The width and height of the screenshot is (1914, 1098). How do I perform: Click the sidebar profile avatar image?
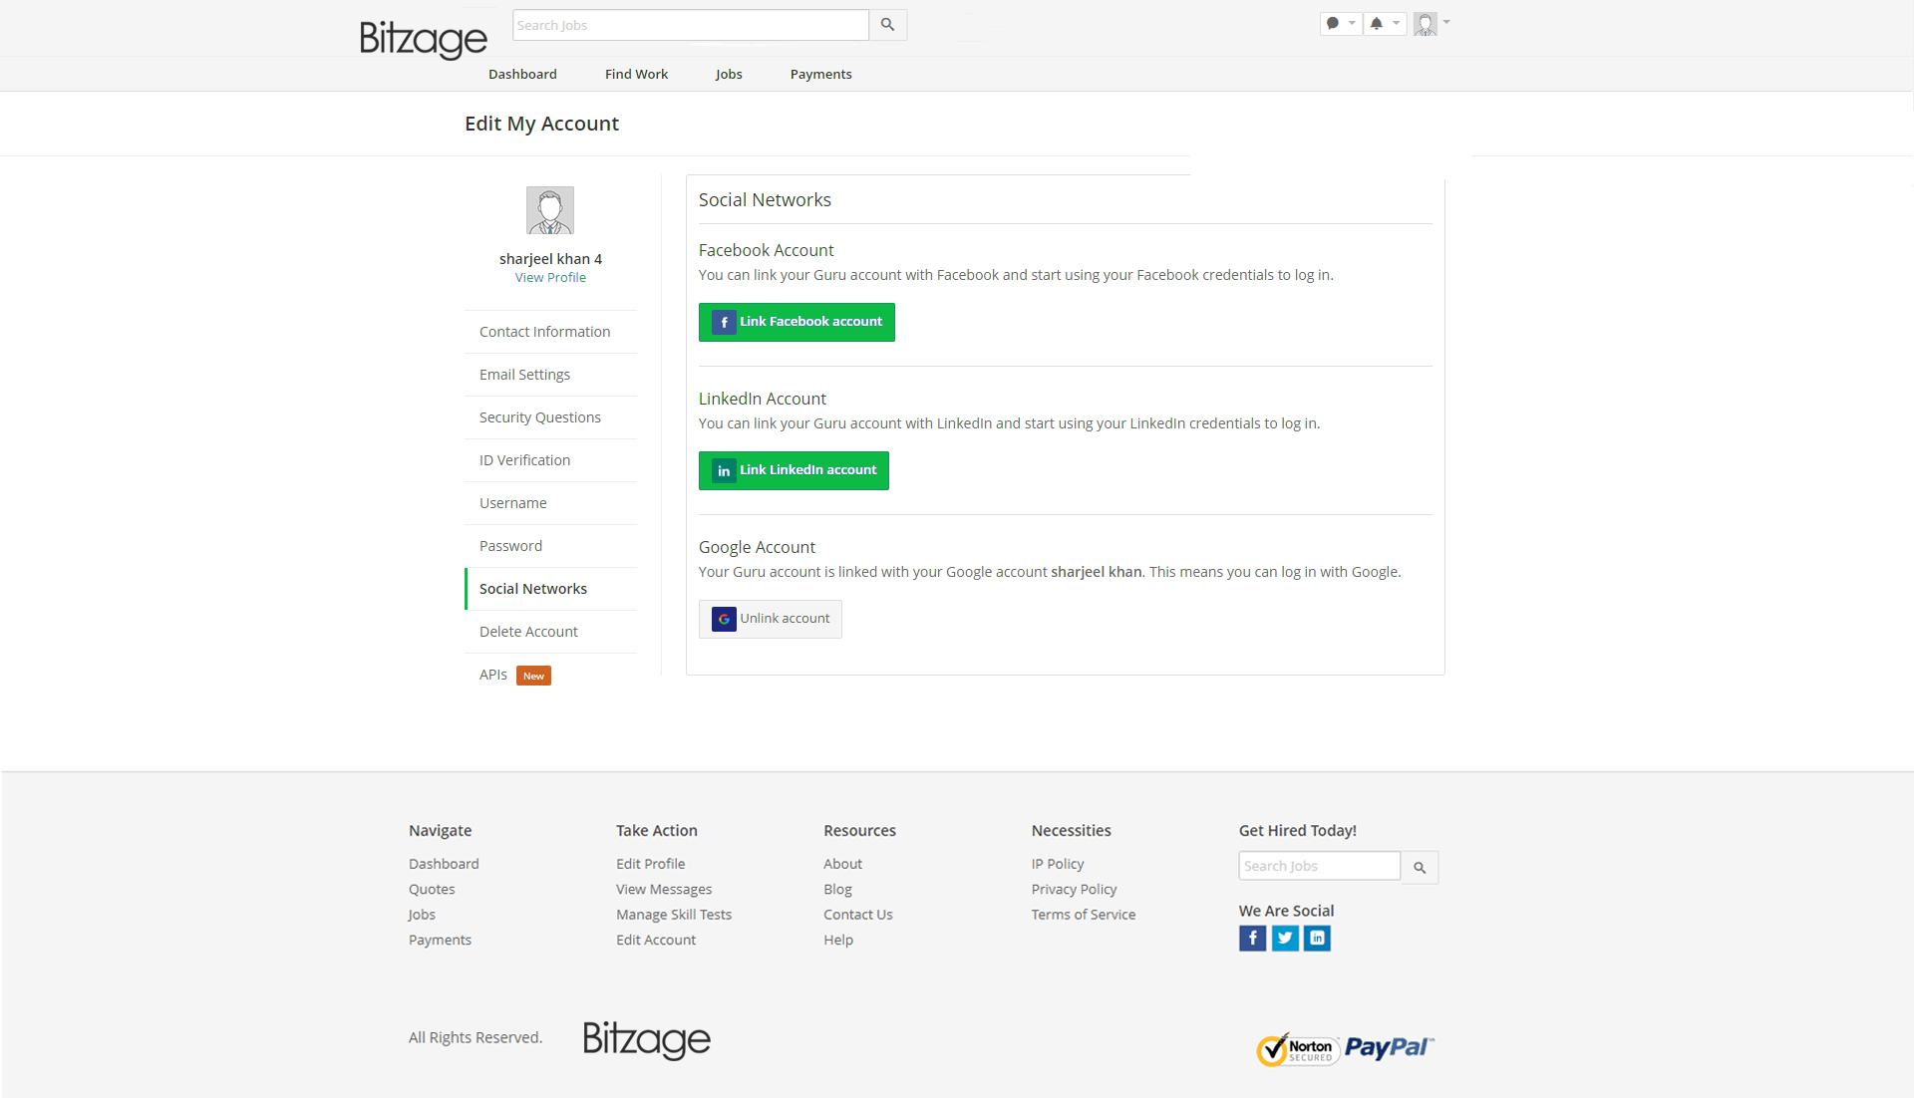(x=549, y=210)
